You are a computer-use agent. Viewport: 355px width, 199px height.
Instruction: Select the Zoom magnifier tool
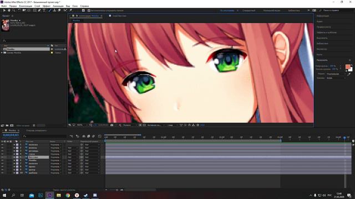click(x=13, y=11)
